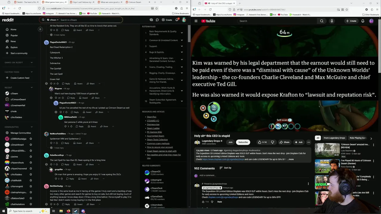This screenshot has width=381, height=214.
Task: Open Windows Start button on taskbar
Action: pos(3,211)
